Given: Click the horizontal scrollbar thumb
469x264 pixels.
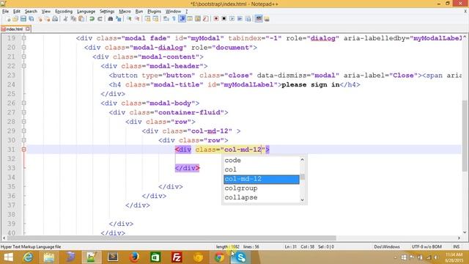Looking at the screenshot, I should coord(171,238).
